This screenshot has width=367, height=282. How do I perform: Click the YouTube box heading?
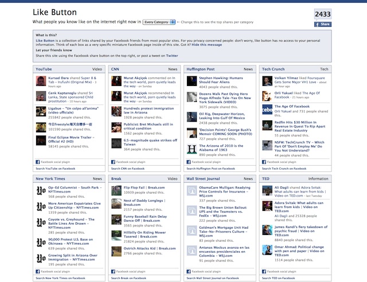tap(44, 69)
